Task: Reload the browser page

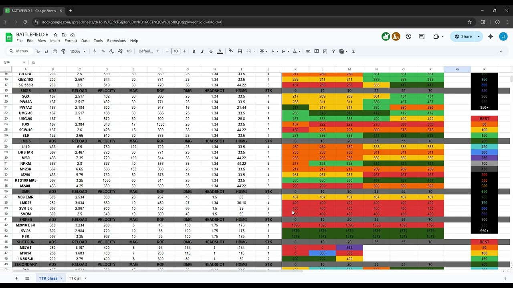Action: pos(25,22)
